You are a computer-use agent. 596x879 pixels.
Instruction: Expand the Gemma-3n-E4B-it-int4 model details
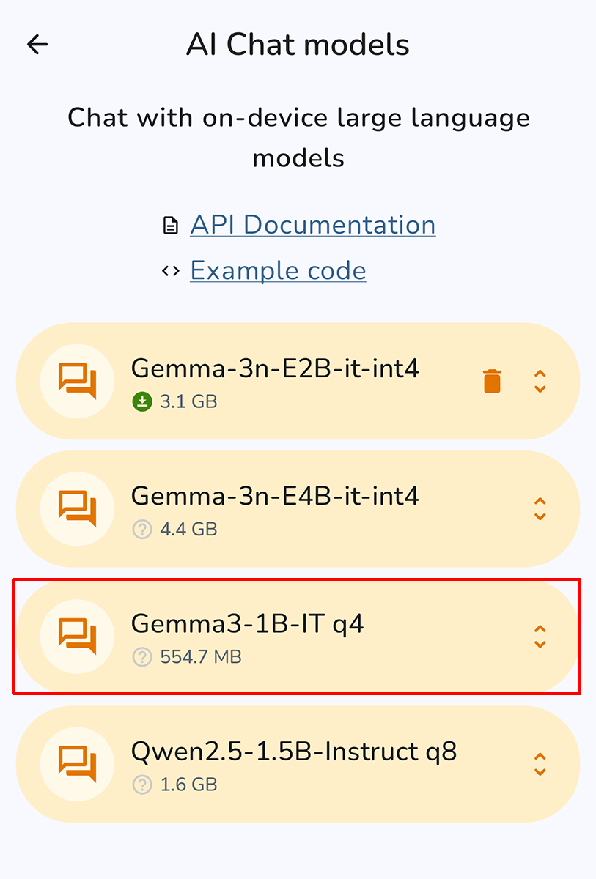pyautogui.click(x=540, y=509)
